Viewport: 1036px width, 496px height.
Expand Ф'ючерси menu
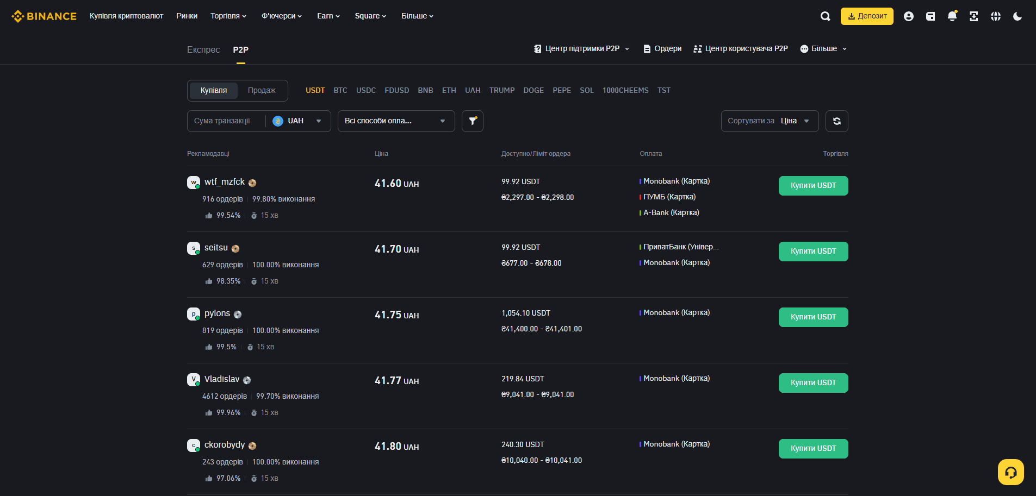pos(282,16)
